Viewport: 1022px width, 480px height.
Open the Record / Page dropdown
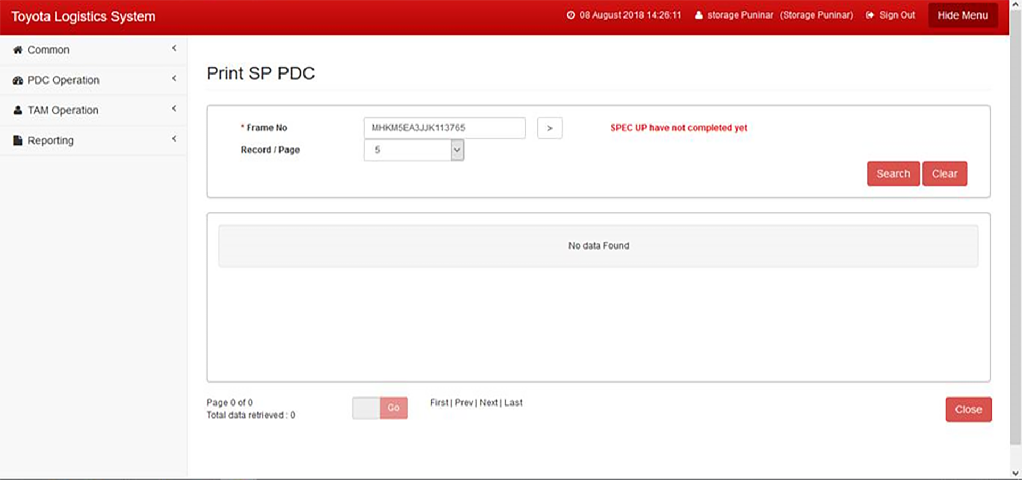(x=457, y=150)
